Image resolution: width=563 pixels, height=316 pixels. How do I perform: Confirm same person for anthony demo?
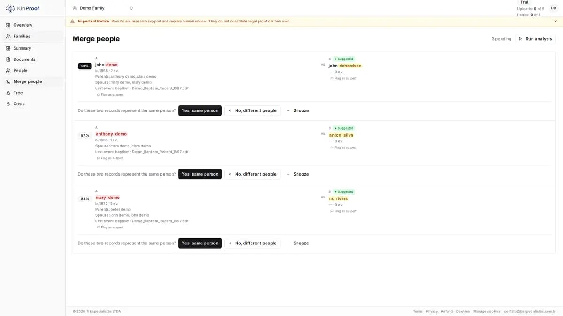[200, 174]
